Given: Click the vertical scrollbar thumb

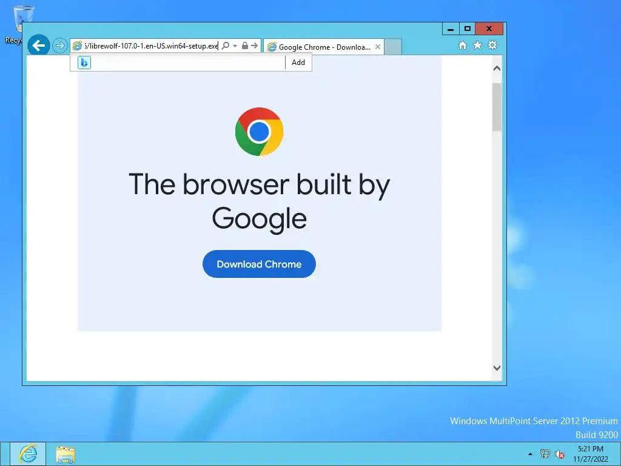Looking at the screenshot, I should point(497,107).
